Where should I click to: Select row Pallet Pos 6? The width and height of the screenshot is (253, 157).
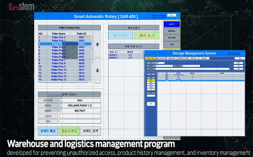pyautogui.click(x=65, y=57)
